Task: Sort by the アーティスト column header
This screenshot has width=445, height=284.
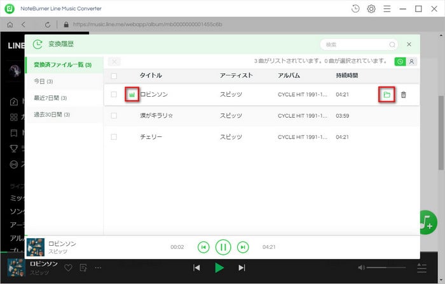Action: pyautogui.click(x=236, y=75)
